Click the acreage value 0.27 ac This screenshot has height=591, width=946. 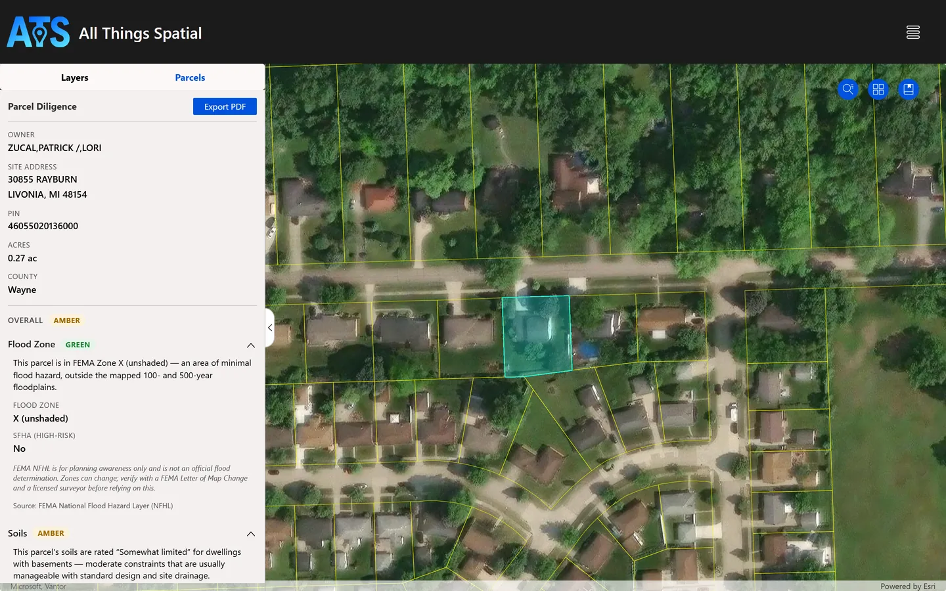point(22,258)
